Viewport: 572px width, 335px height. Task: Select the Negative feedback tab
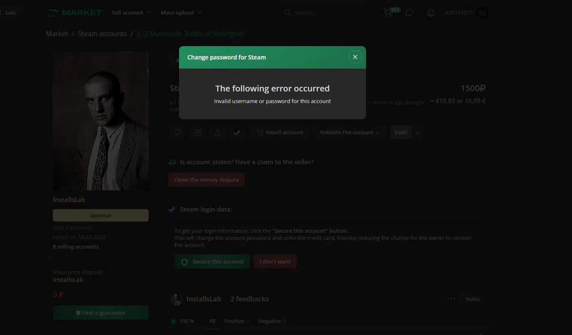pos(272,321)
